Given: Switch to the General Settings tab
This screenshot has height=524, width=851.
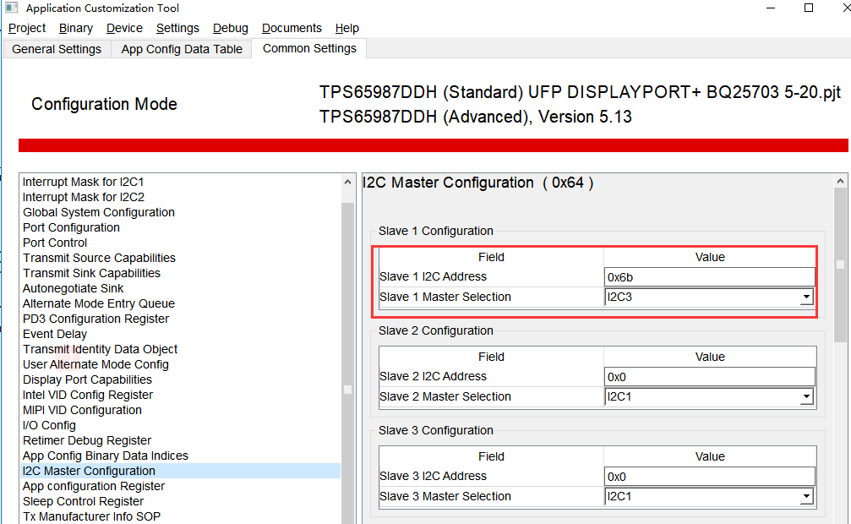Looking at the screenshot, I should point(57,49).
